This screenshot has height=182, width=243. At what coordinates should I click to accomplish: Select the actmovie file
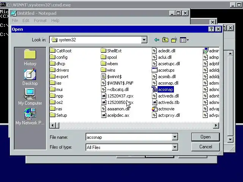coord(163,109)
